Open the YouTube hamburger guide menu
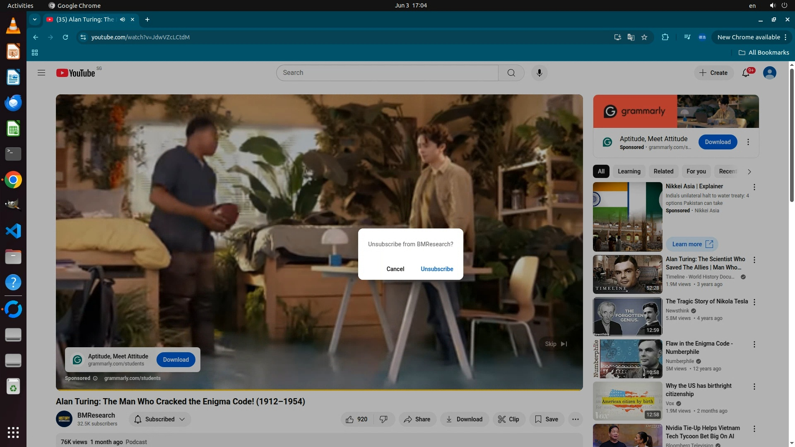Viewport: 795px width, 447px height. [41, 73]
